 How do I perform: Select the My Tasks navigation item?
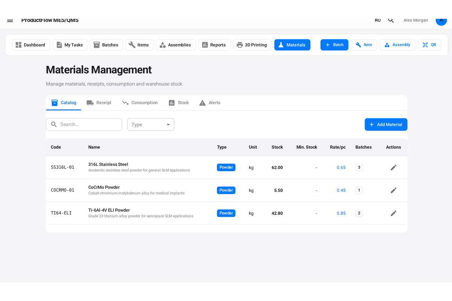[70, 44]
